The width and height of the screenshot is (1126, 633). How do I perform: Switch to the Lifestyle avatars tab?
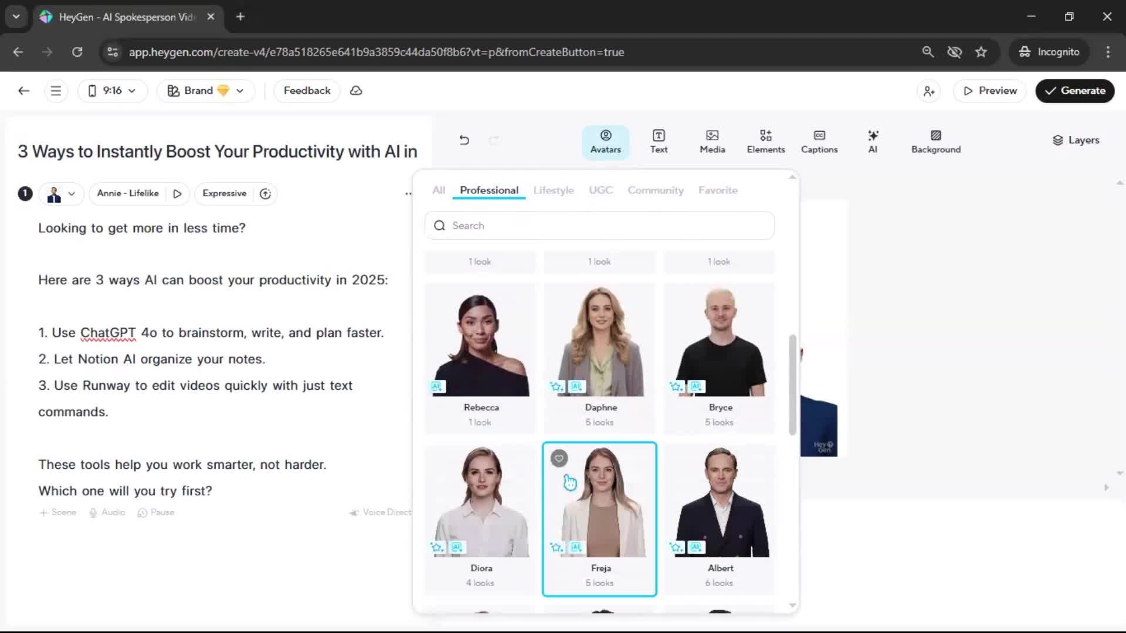[553, 190]
